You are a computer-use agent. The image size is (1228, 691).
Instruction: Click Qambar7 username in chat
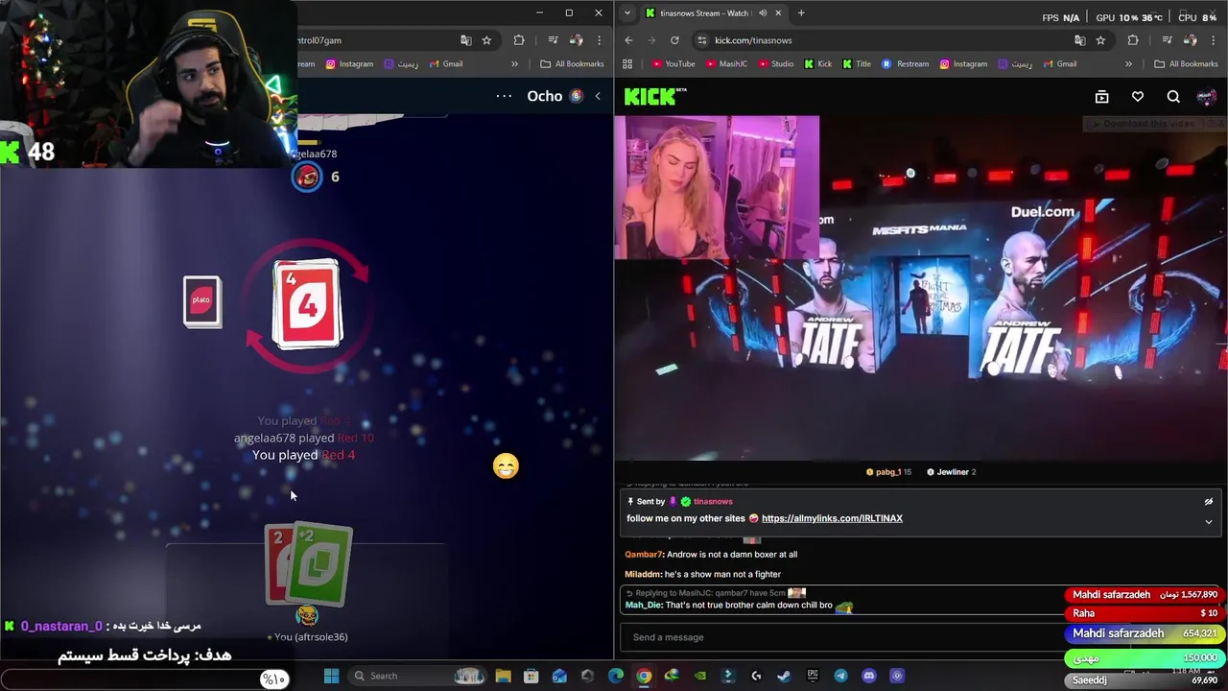(644, 555)
